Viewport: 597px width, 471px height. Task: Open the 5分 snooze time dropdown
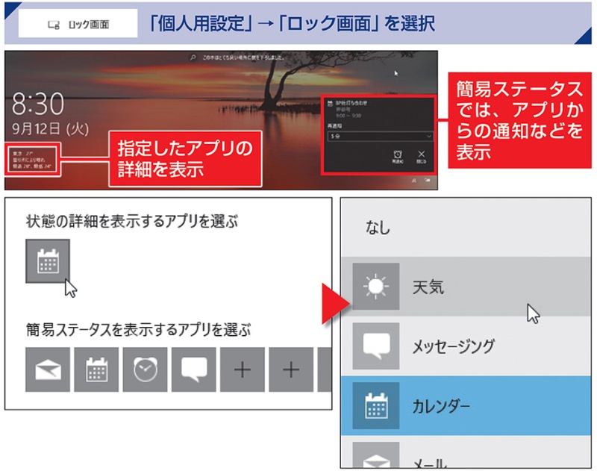click(378, 137)
